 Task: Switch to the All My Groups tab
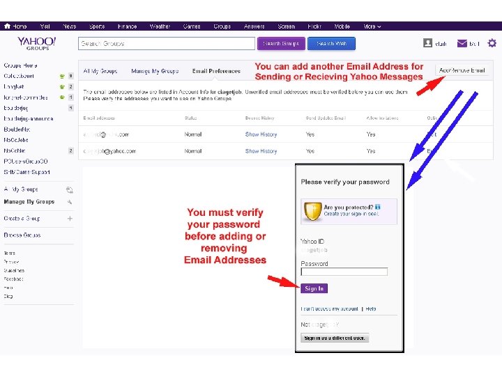point(100,71)
